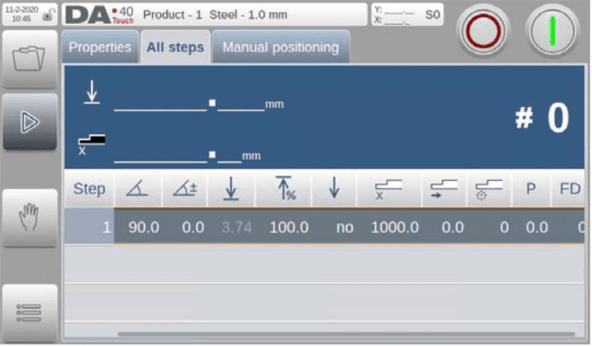
Task: Select the All steps tab
Action: click(x=175, y=47)
